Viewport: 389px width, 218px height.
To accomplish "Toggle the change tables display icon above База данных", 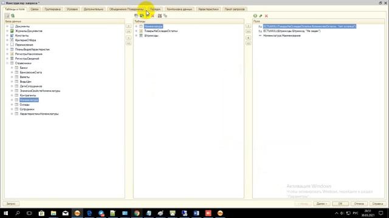I will point(7,16).
